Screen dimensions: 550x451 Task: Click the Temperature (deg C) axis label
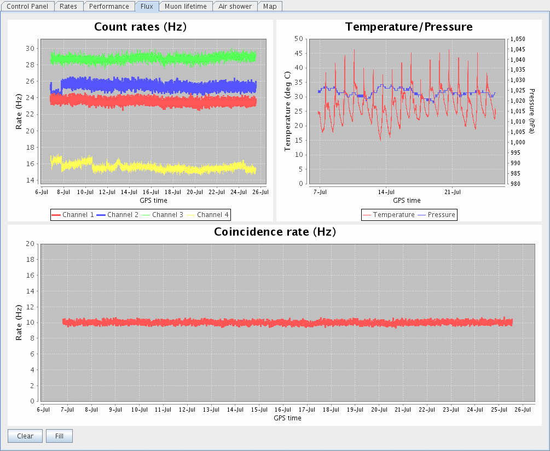pyautogui.click(x=286, y=112)
